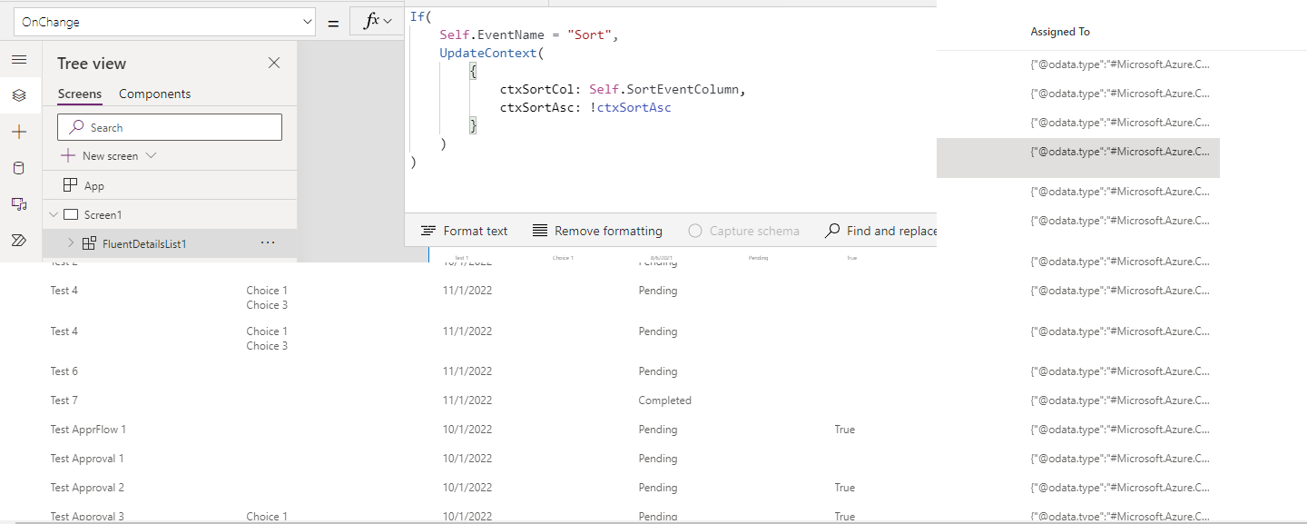1307x524 pixels.
Task: Open more options for FluentDetailsList1
Action: (x=268, y=243)
